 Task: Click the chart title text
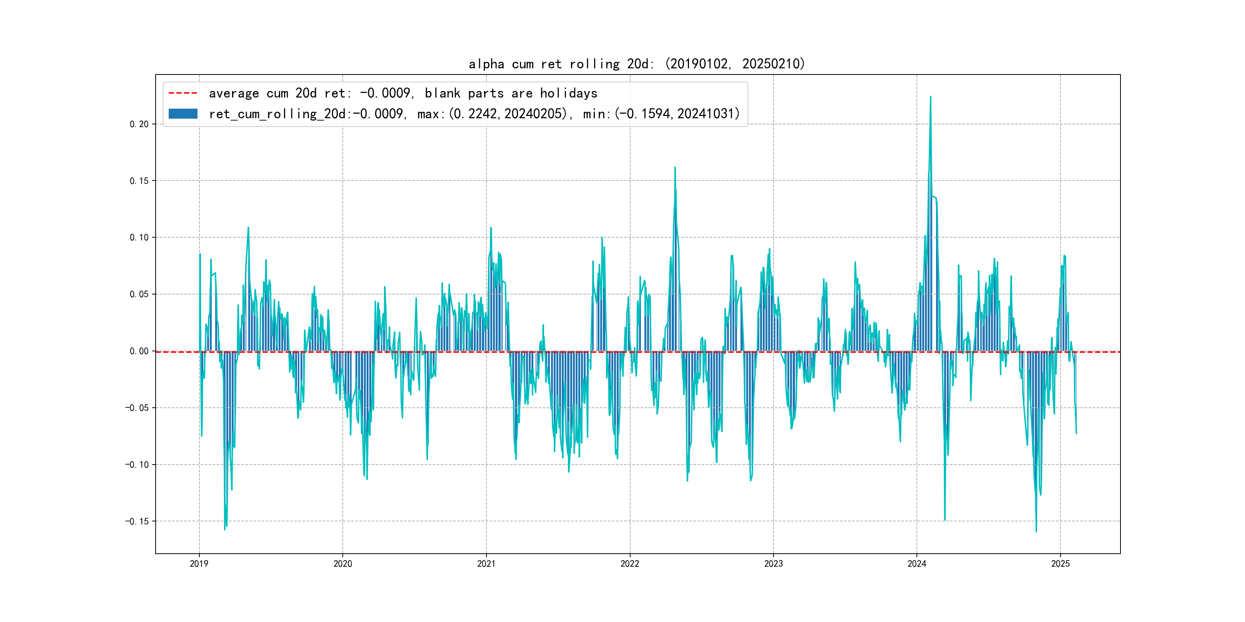636,64
